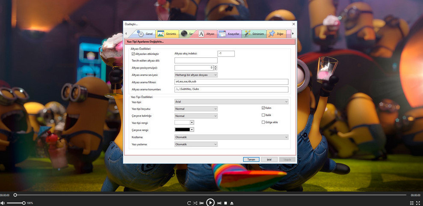
Task: Click the Altyazı pozisyonu value field
Action: pos(194,68)
